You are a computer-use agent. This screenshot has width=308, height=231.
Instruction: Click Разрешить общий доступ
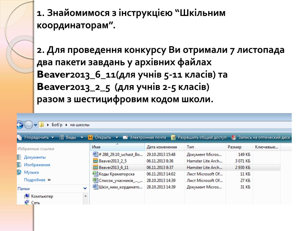202,137
